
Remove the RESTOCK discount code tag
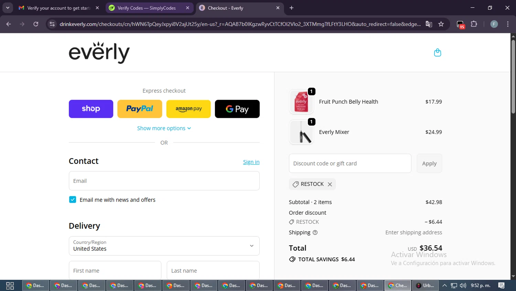click(x=330, y=184)
